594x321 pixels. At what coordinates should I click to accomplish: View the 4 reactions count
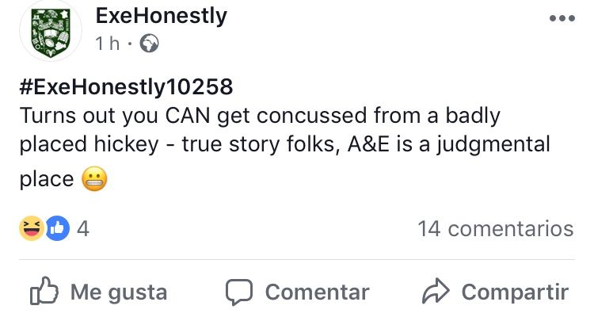point(83,229)
